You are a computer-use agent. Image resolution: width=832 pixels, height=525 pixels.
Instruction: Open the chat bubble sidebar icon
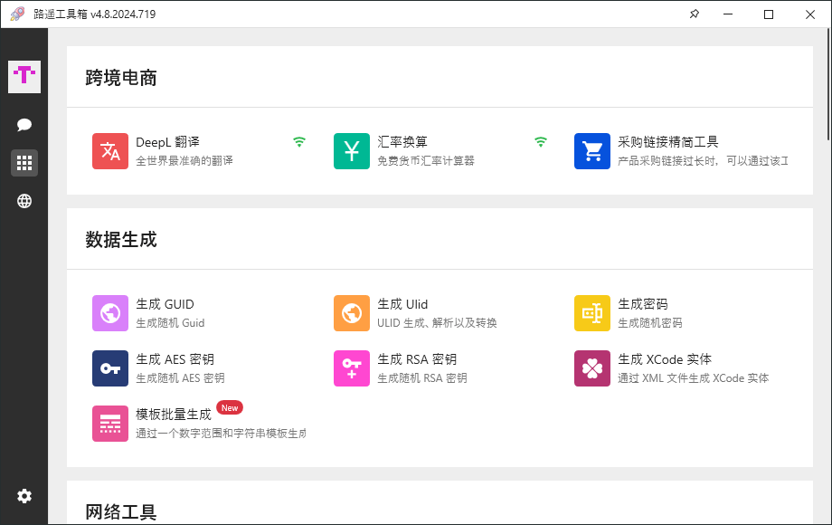point(24,125)
